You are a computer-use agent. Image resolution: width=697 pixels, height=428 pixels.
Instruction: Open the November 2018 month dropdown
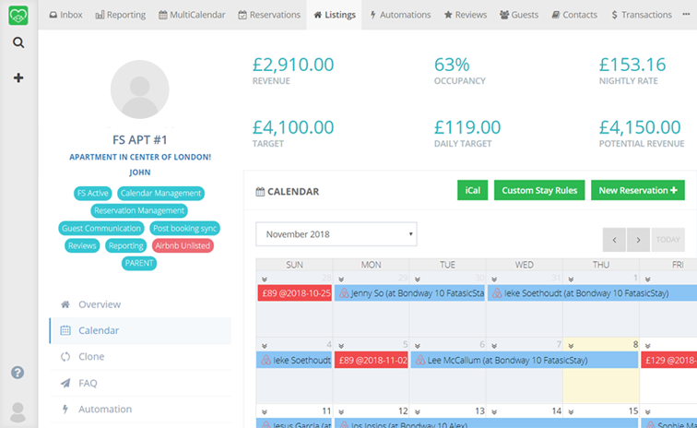point(336,234)
